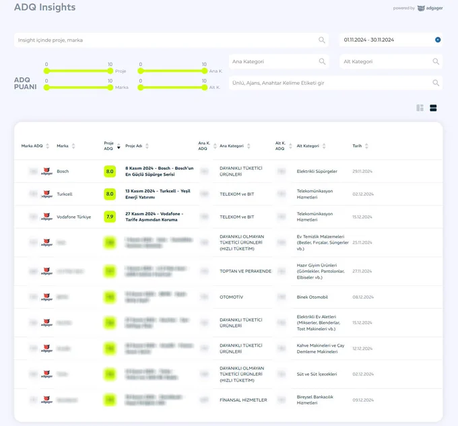Open project Bosch'un En Güçlü Süpürge Serisi
This screenshot has width=458, height=426.
click(160, 172)
